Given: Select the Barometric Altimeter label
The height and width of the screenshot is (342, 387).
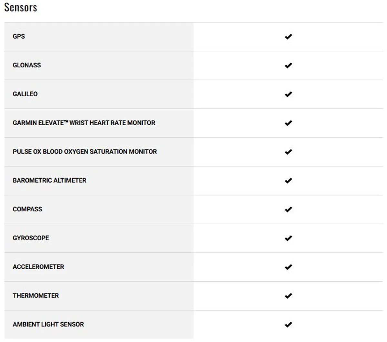Looking at the screenshot, I should 49,180.
